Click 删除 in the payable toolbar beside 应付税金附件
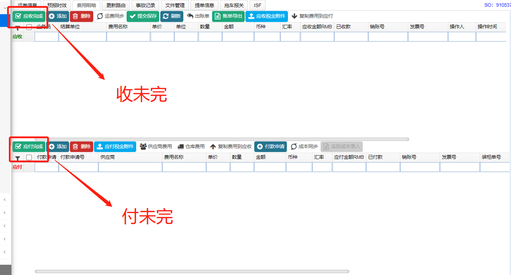The height and width of the screenshot is (275, 511). [x=82, y=147]
